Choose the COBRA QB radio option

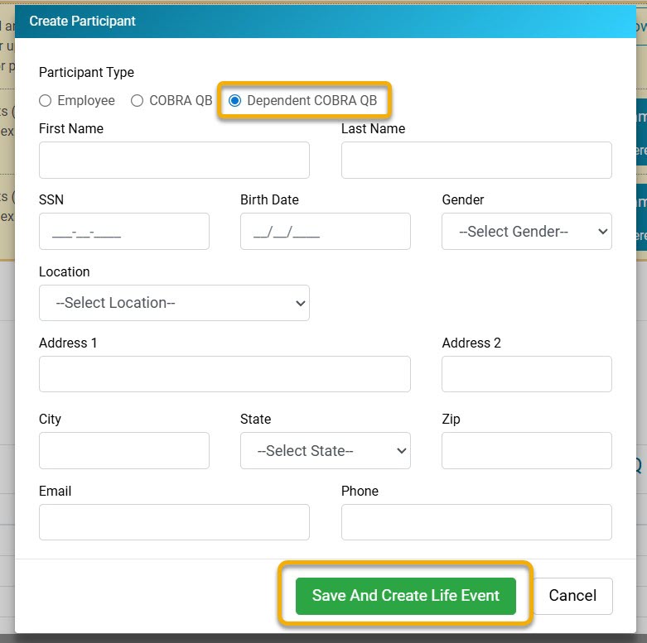point(138,101)
